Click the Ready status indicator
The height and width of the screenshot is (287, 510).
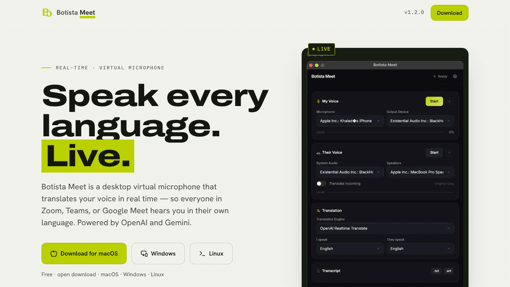441,76
